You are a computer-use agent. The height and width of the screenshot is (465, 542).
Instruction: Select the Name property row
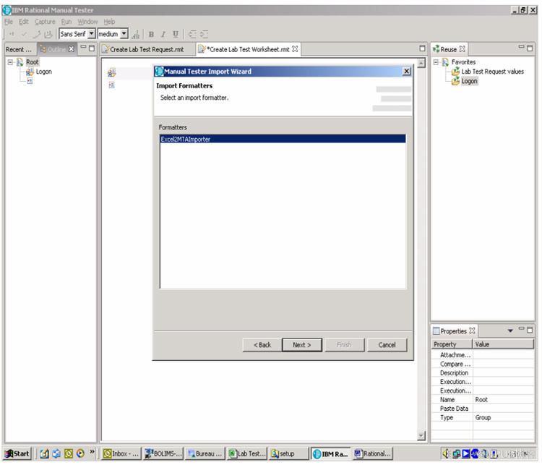483,400
